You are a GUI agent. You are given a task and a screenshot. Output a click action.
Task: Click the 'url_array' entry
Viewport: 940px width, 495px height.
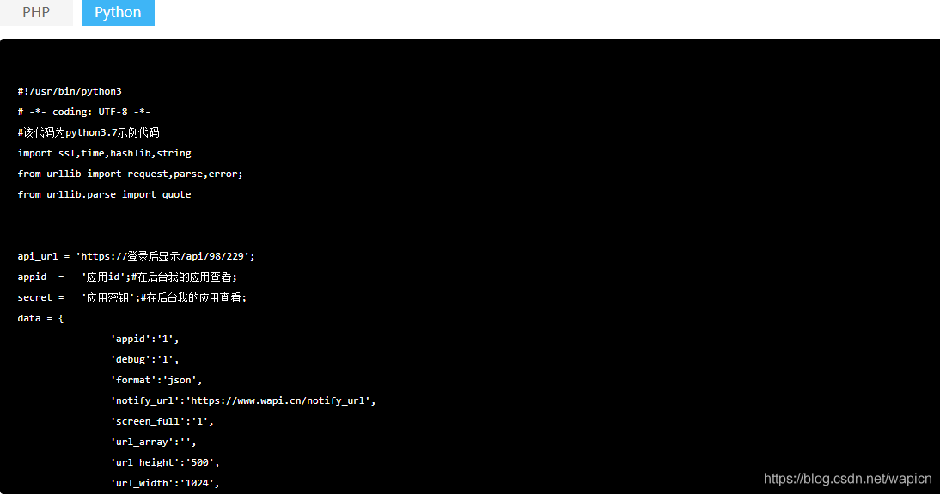(154, 443)
